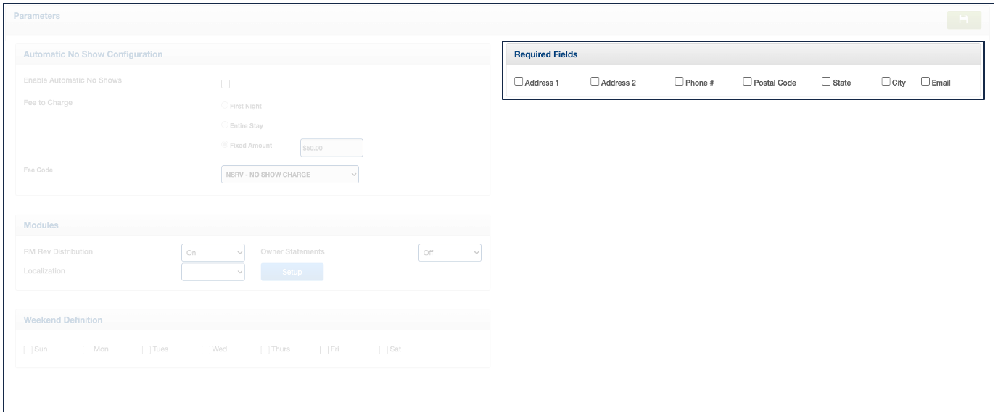
Task: Toggle Enable Automatic No Shows checkbox
Action: [x=226, y=84]
